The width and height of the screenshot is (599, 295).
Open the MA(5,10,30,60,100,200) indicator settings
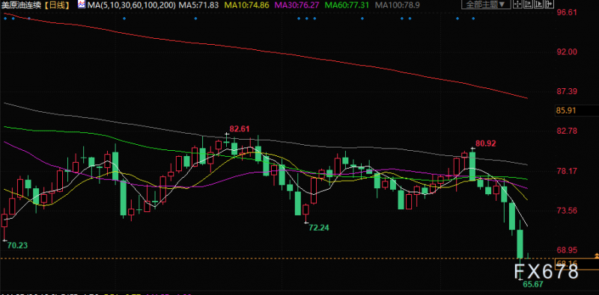(x=132, y=5)
